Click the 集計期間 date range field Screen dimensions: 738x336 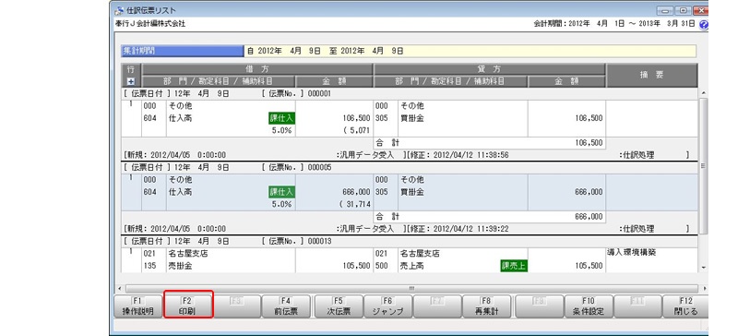point(470,51)
